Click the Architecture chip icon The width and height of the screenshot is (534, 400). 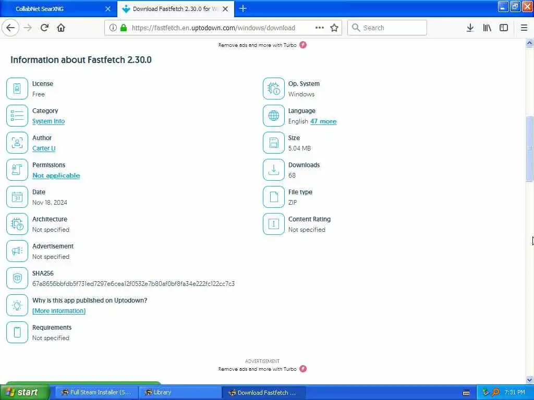pyautogui.click(x=17, y=224)
